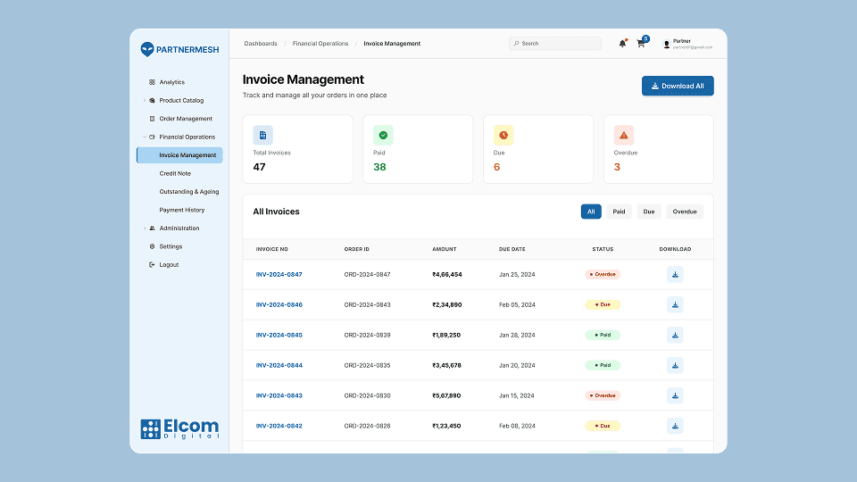Screen dimensions: 857x482
Task: Filter invoices by Paid
Action: 619,212
